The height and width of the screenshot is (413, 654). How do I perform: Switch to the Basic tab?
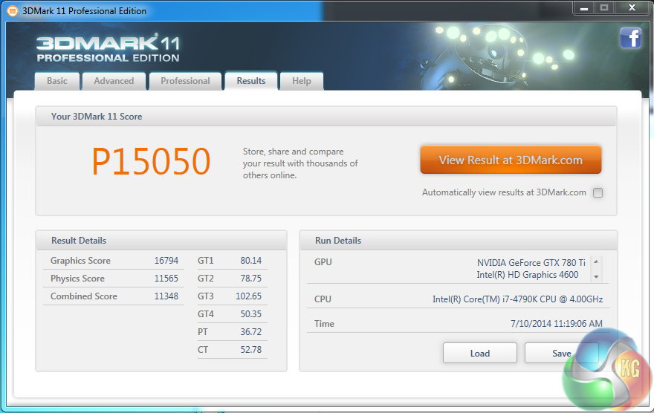[x=56, y=81]
